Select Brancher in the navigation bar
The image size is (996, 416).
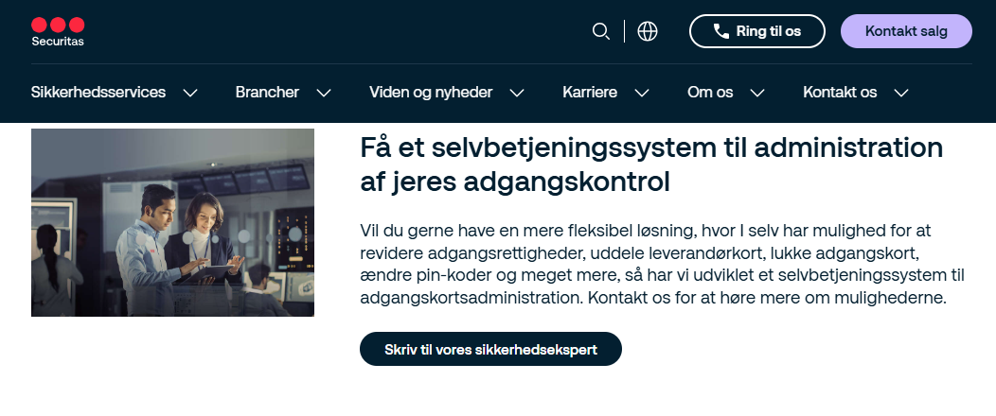coord(267,93)
